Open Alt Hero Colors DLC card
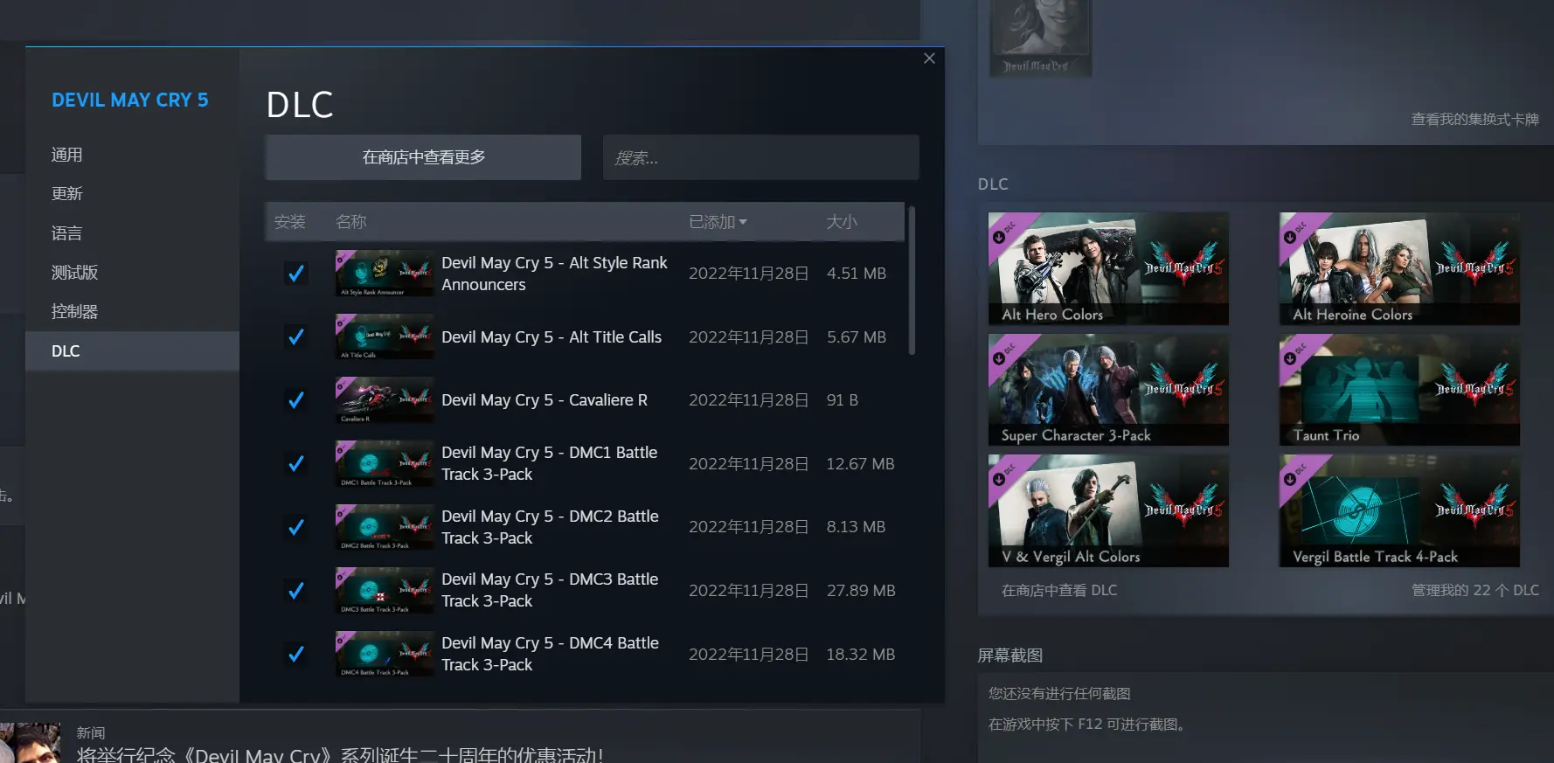The image size is (1554, 763). coord(1108,269)
